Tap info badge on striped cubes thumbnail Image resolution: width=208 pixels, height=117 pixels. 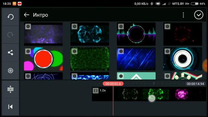167,76
